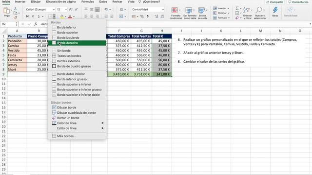The height and width of the screenshot is (175, 312).
Task: Switch to the Insertar ribbon tab
Action: click(20, 1)
